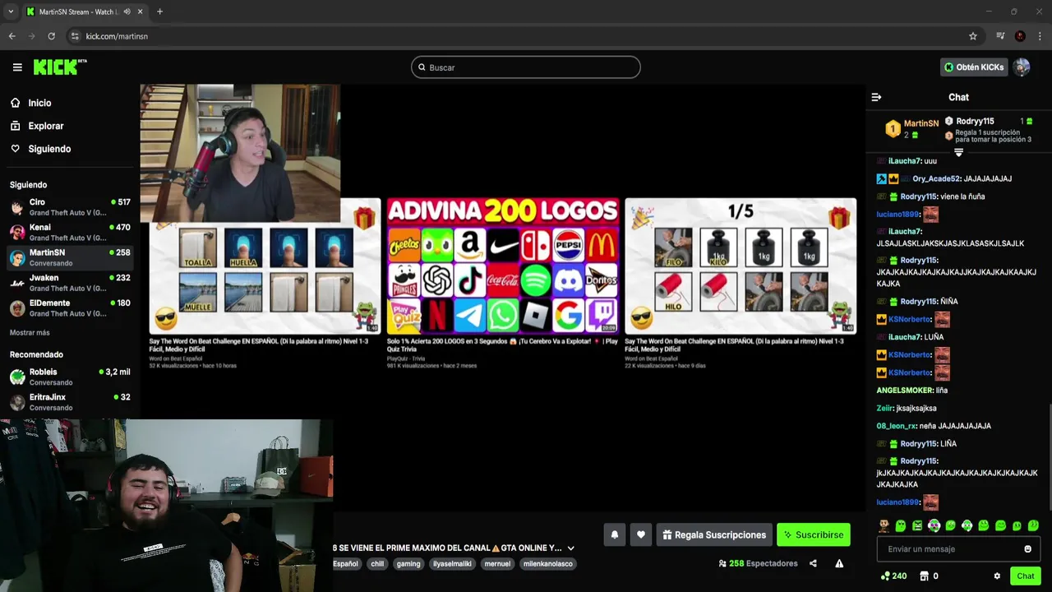Click the Obtén KICKs button
The height and width of the screenshot is (592, 1052).
(974, 67)
